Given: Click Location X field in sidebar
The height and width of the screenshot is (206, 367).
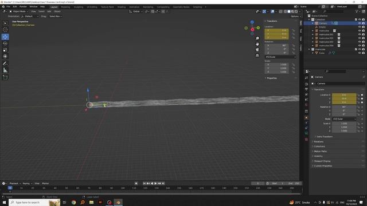Looking at the screenshot, I should tap(276, 30).
